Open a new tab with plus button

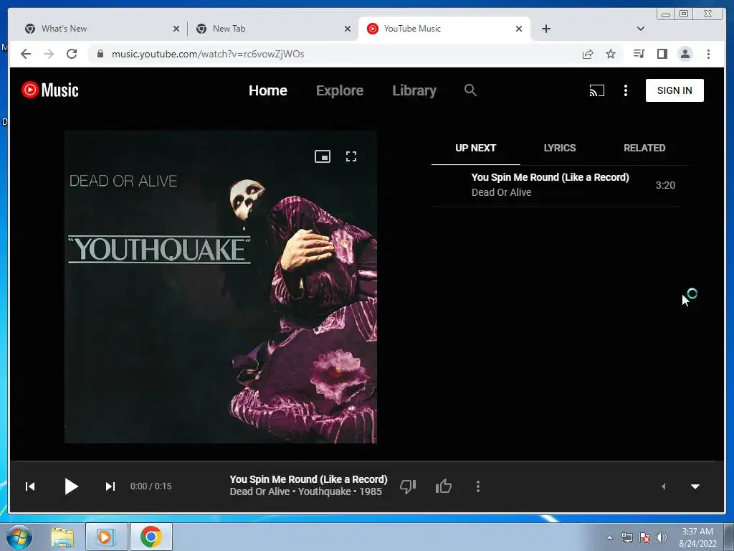(545, 29)
